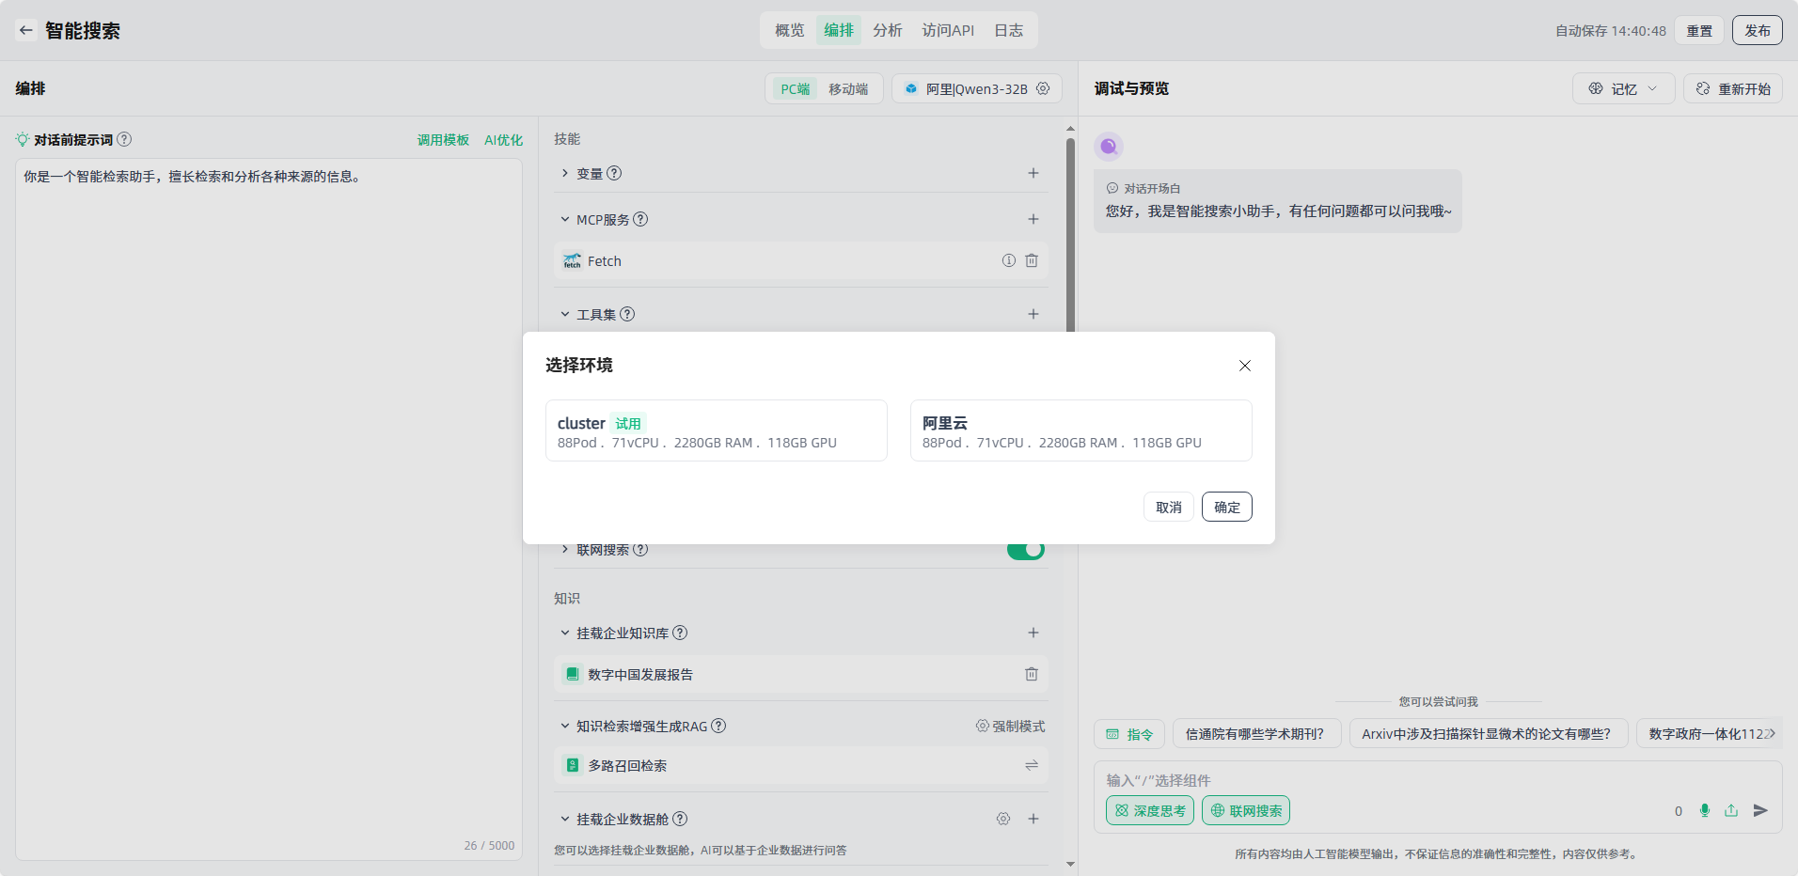The image size is (1798, 876).
Task: Select the 阿里云 environment card
Action: 1080,430
